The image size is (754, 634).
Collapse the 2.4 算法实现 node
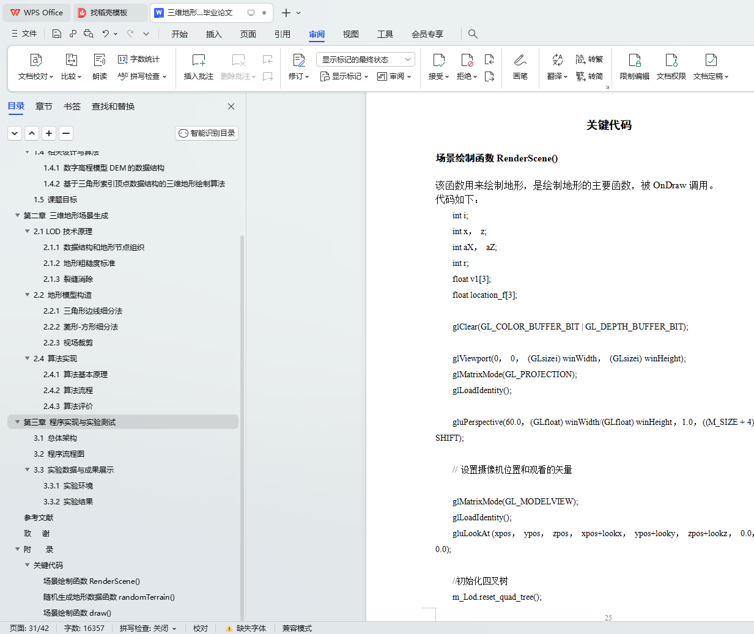(x=27, y=358)
